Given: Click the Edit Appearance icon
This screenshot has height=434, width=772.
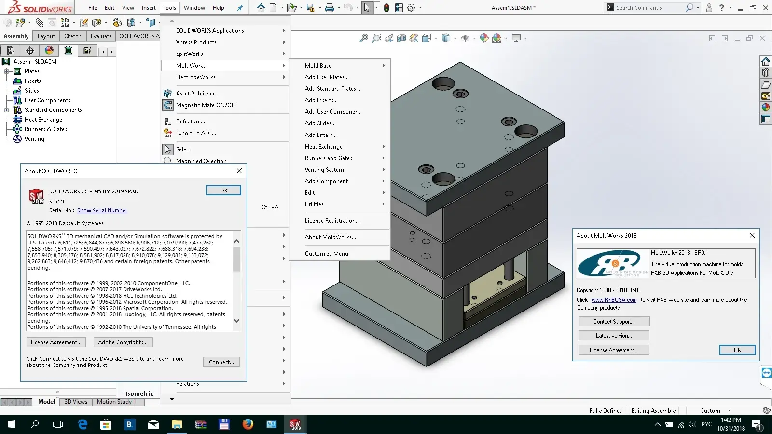Looking at the screenshot, I should (484, 38).
